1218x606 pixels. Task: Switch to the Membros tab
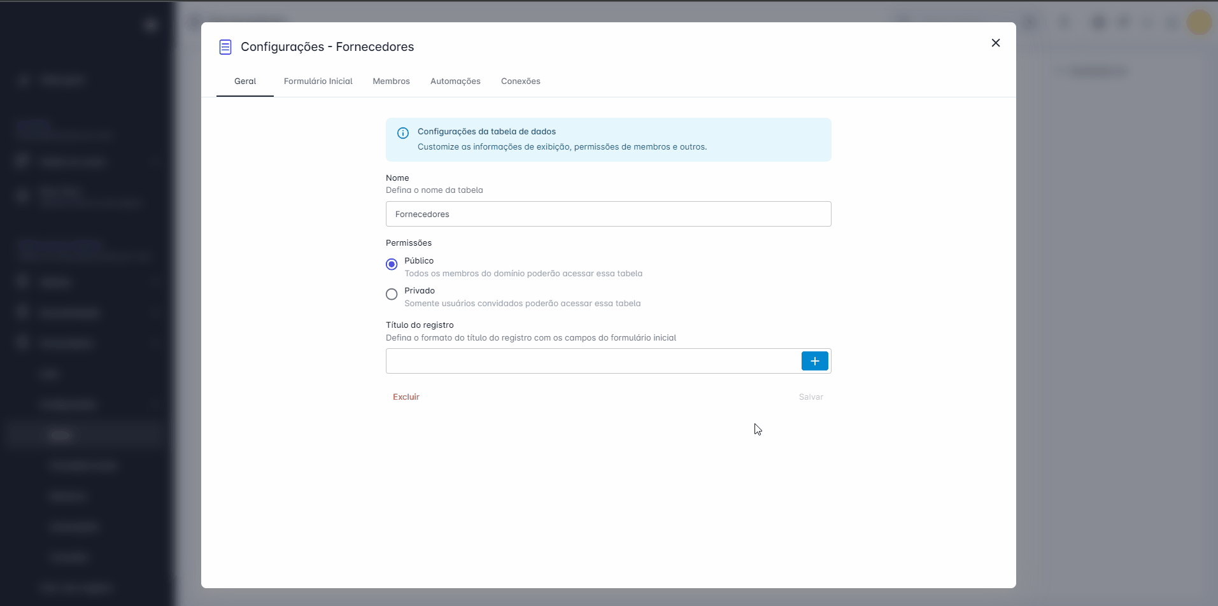392,81
